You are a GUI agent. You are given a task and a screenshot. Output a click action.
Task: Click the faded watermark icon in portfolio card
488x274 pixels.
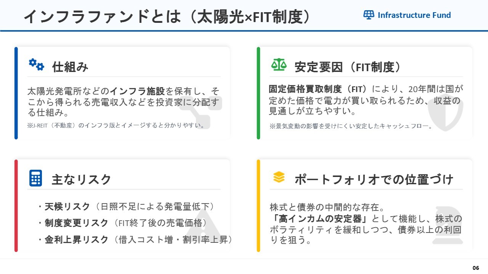447,225
